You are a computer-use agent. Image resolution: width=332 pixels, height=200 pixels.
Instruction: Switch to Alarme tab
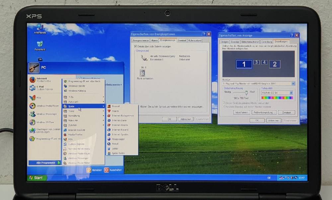click(154, 41)
